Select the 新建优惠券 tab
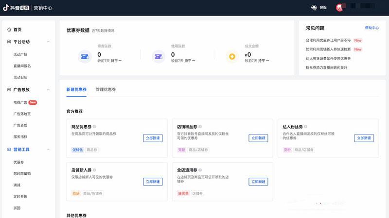Viewport: 389px width, 218px height. tap(76, 90)
